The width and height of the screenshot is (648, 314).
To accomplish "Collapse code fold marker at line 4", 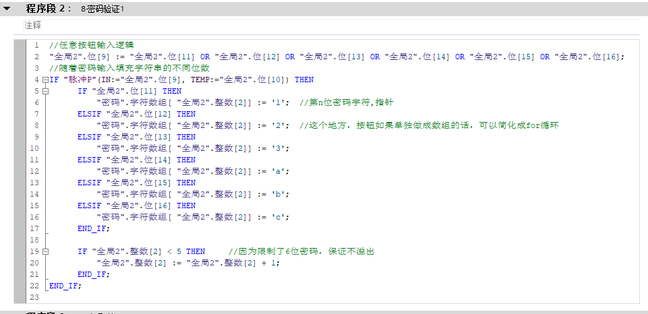I will (x=45, y=80).
